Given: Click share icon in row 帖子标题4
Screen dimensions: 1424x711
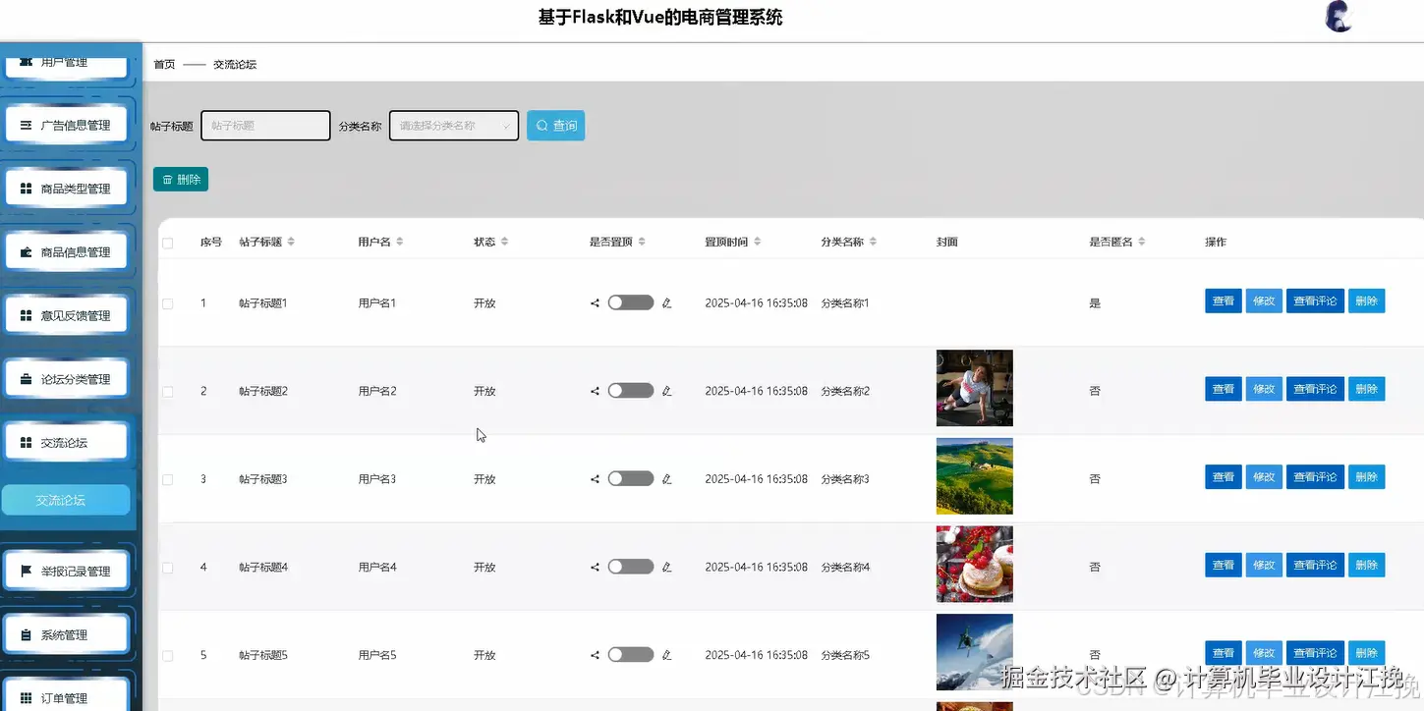Looking at the screenshot, I should 595,567.
